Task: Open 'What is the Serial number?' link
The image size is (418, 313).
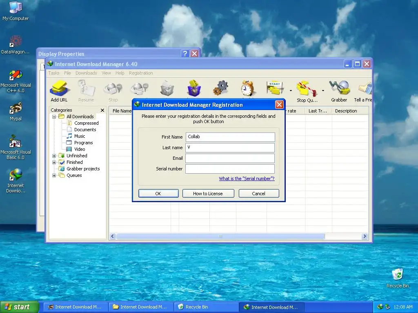Action: [247, 179]
